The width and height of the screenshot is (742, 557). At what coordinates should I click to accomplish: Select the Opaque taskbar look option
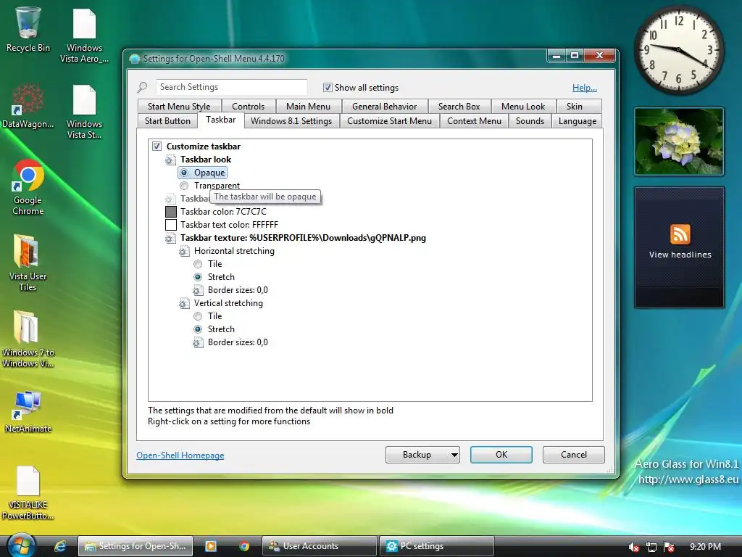(x=184, y=173)
